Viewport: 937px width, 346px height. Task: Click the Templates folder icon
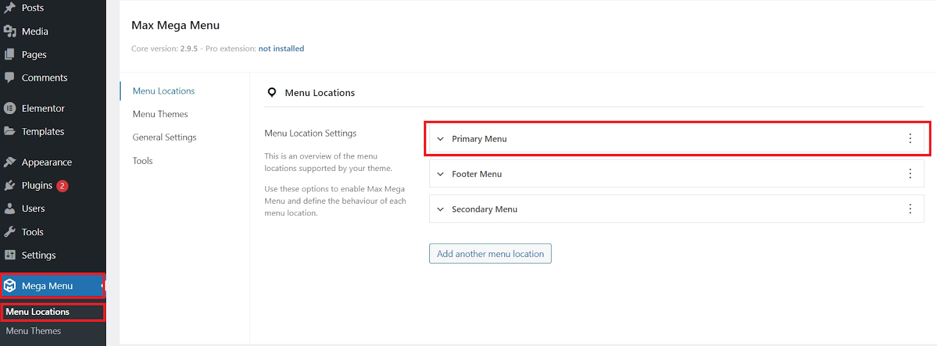(x=10, y=132)
